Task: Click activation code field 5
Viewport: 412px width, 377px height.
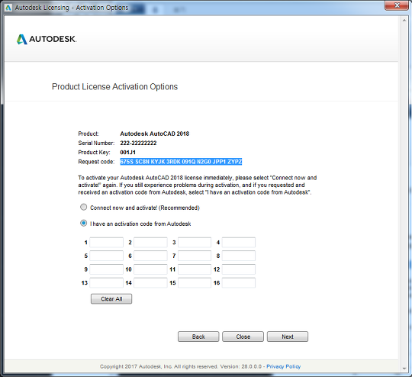Action: [106, 256]
